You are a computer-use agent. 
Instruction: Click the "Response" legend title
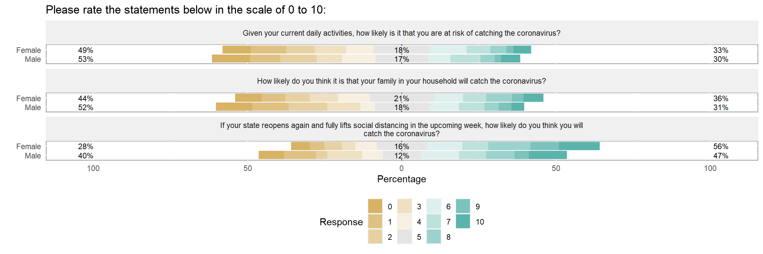point(341,222)
